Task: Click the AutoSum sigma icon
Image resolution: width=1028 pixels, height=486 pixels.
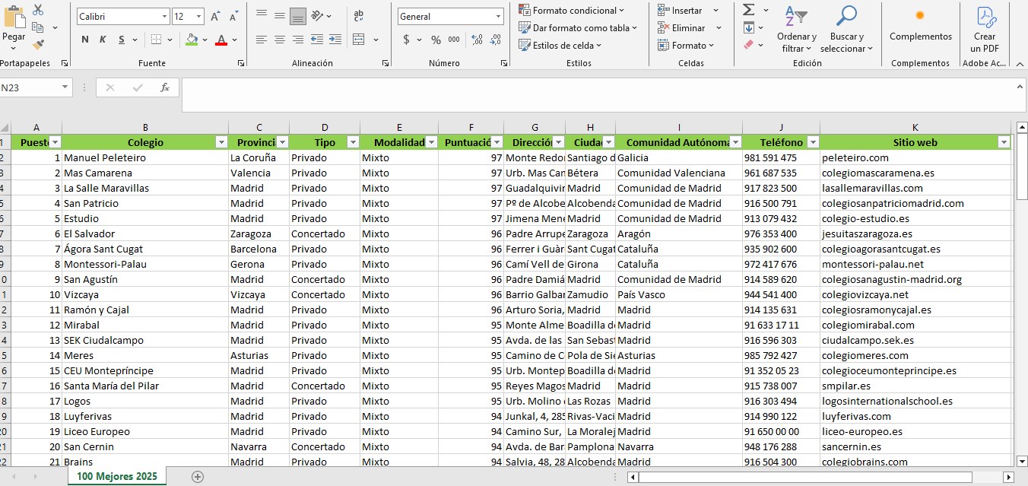Action: coord(748,10)
